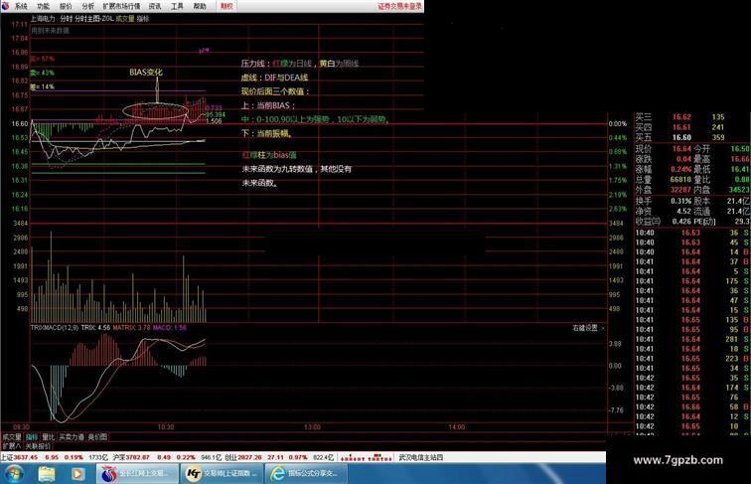Click the 10:41 trade row with volume 281

(x=692, y=339)
